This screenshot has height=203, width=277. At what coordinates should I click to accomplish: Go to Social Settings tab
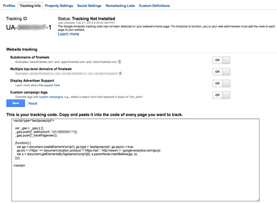click(89, 6)
